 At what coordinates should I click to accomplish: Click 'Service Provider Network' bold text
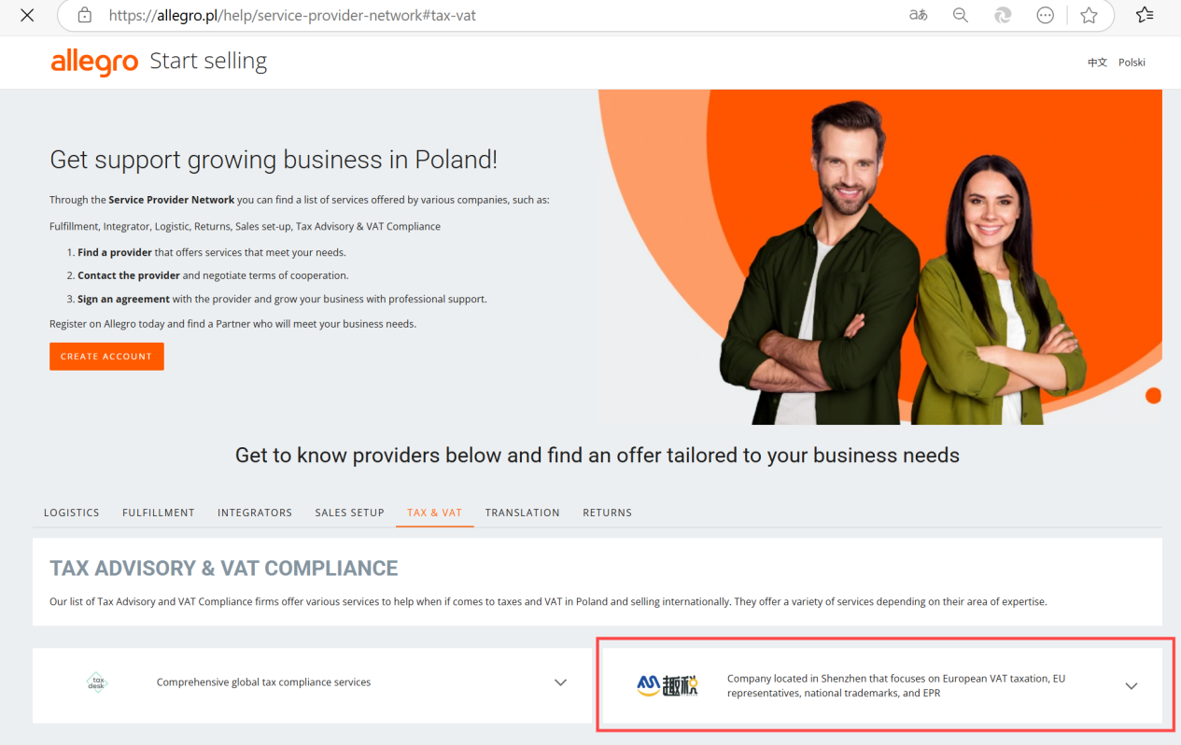coord(172,200)
